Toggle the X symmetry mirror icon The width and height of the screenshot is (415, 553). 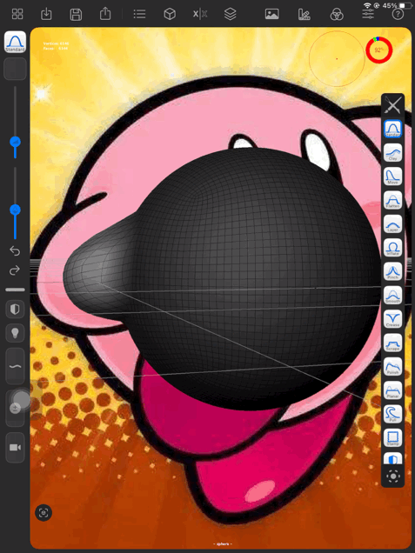pyautogui.click(x=200, y=14)
